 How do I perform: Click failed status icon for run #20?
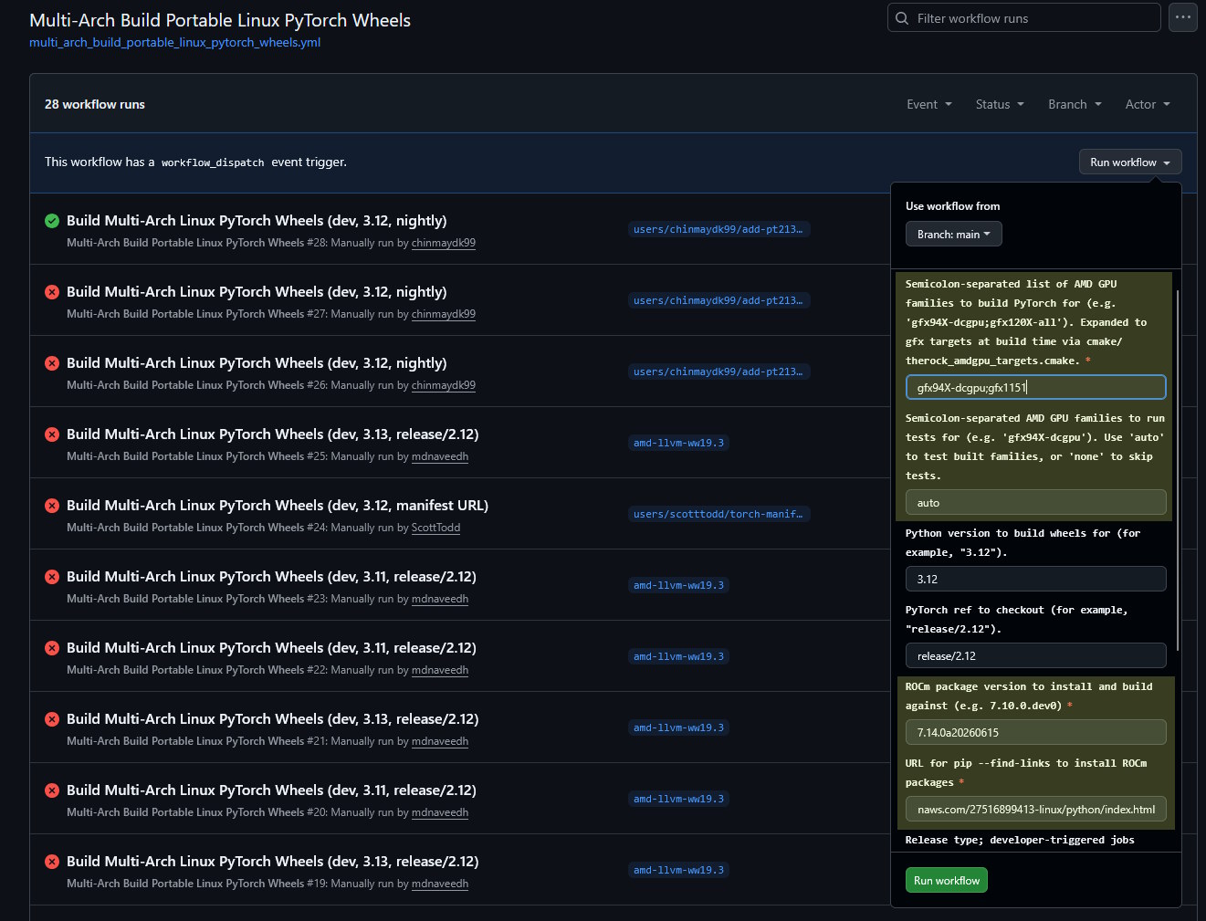[52, 790]
